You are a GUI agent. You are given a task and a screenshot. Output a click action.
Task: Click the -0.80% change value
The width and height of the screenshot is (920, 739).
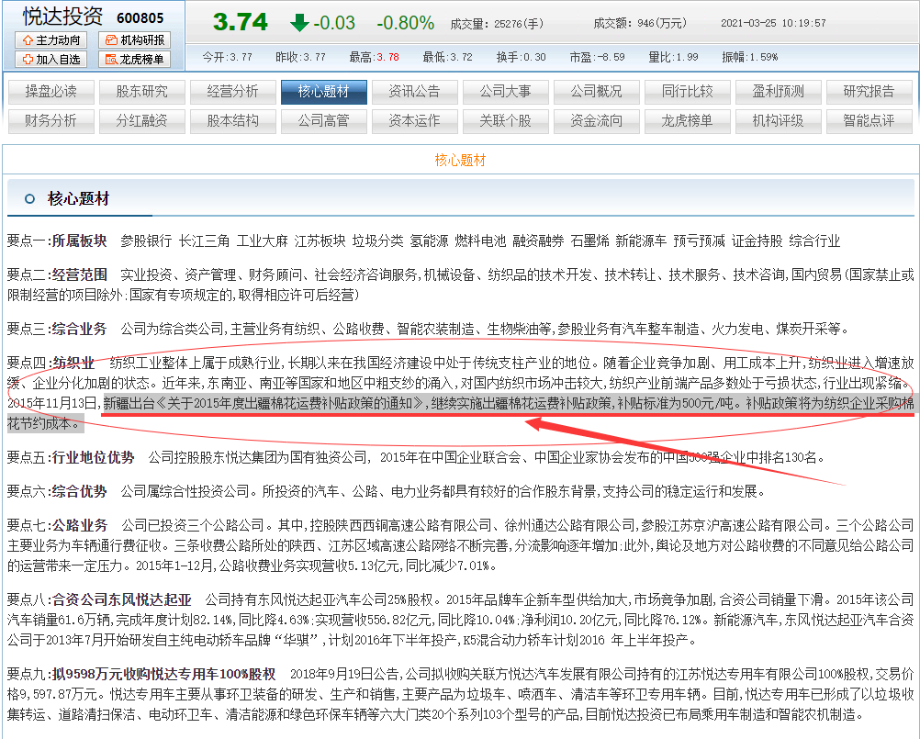point(406,23)
